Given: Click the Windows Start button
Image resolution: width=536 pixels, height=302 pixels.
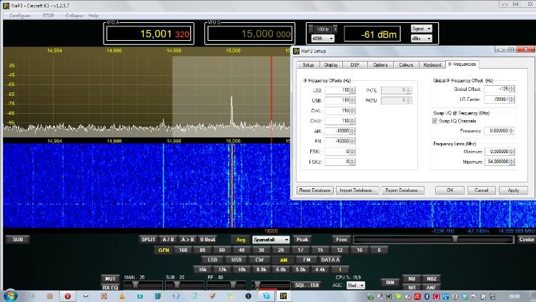Looking at the screenshot, I should pos(9,295).
